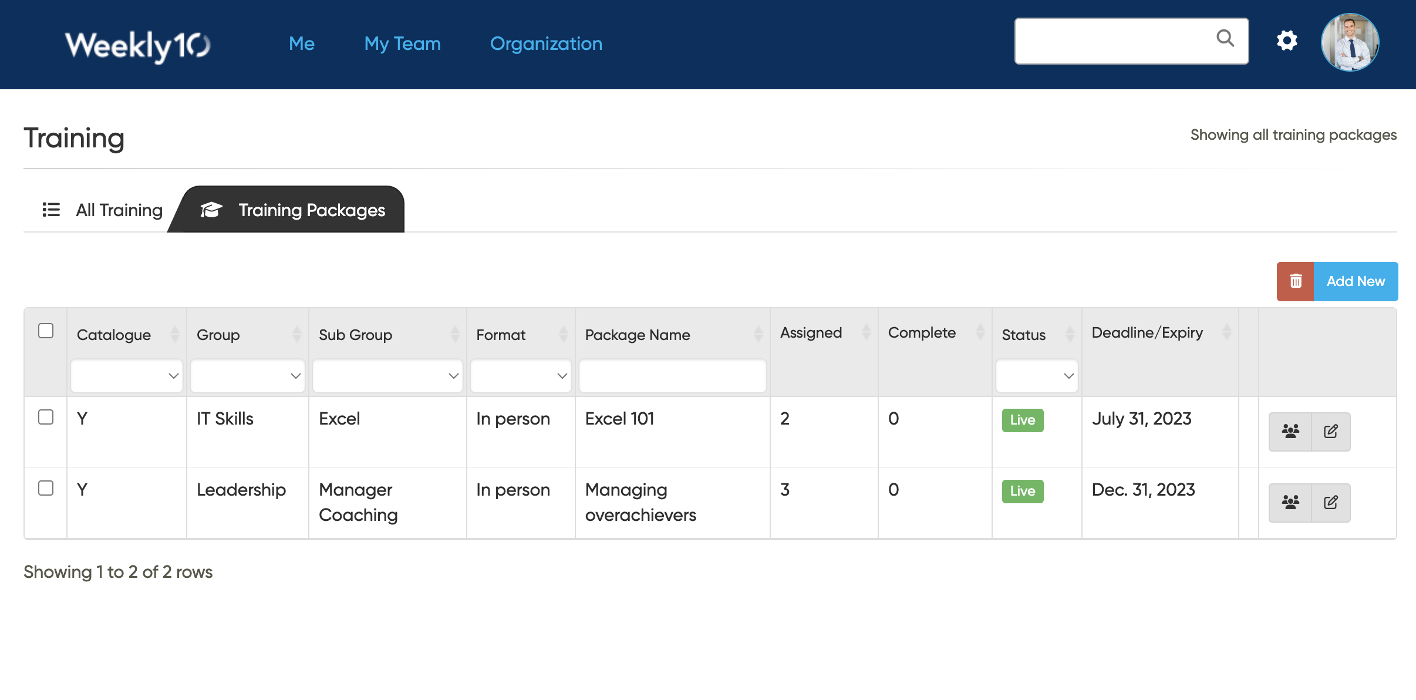The width and height of the screenshot is (1416, 700).
Task: Edit the Managing overachievers package
Action: tap(1330, 503)
